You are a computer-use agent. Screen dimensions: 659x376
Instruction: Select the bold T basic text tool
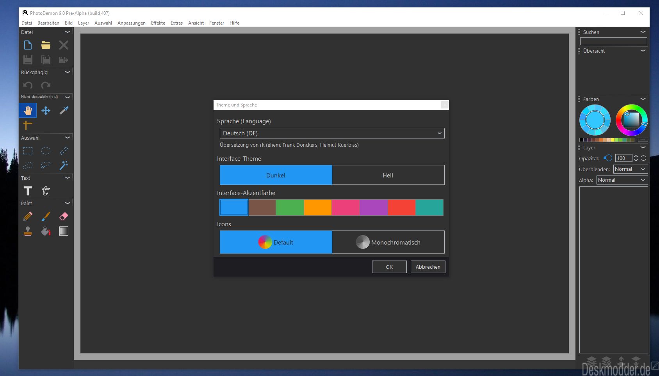[x=28, y=191]
